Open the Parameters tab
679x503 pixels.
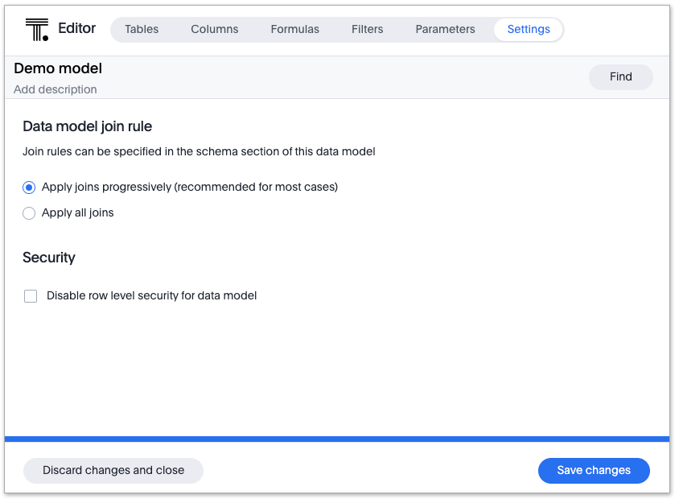[x=445, y=29]
